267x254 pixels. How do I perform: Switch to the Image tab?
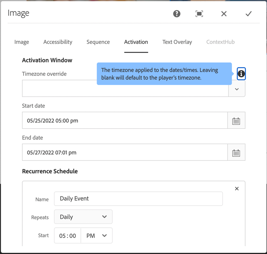coord(22,42)
